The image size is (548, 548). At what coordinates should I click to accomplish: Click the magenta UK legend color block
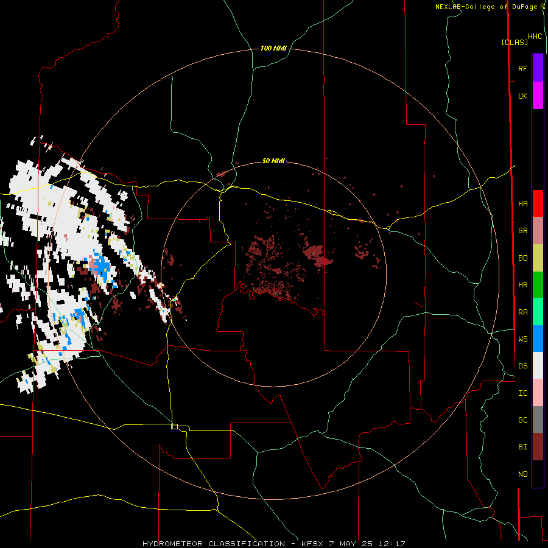tap(538, 96)
